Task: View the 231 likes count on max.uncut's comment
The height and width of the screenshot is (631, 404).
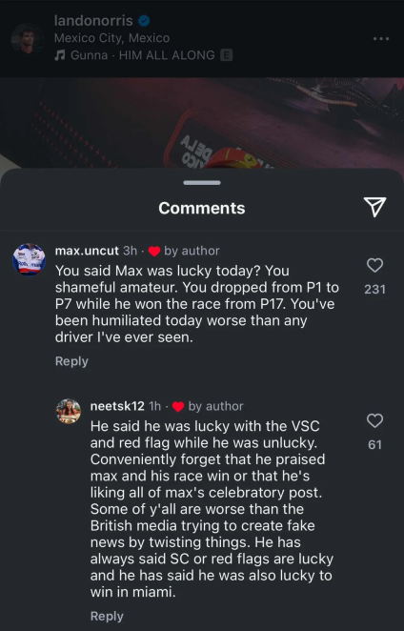Action: click(x=375, y=290)
